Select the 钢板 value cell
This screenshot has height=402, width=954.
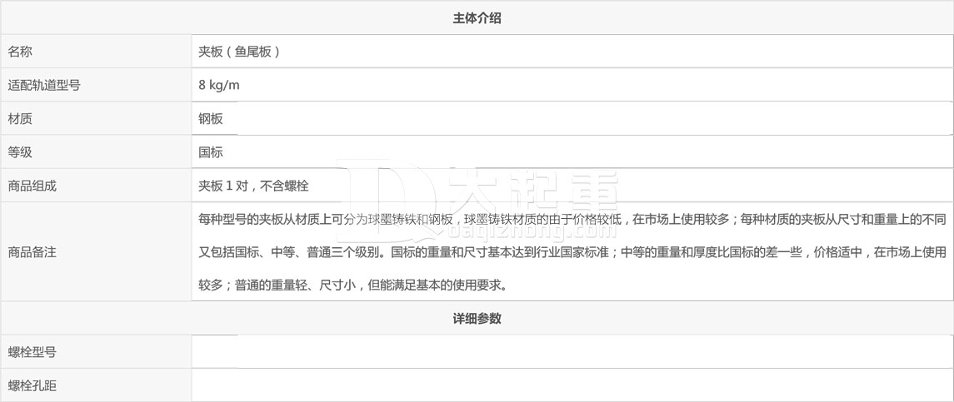tap(572, 118)
